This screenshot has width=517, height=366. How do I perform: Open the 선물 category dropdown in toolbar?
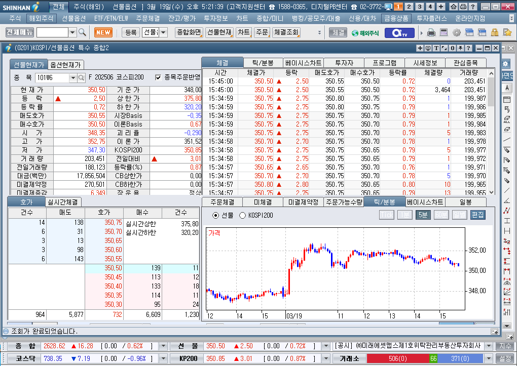(x=163, y=32)
